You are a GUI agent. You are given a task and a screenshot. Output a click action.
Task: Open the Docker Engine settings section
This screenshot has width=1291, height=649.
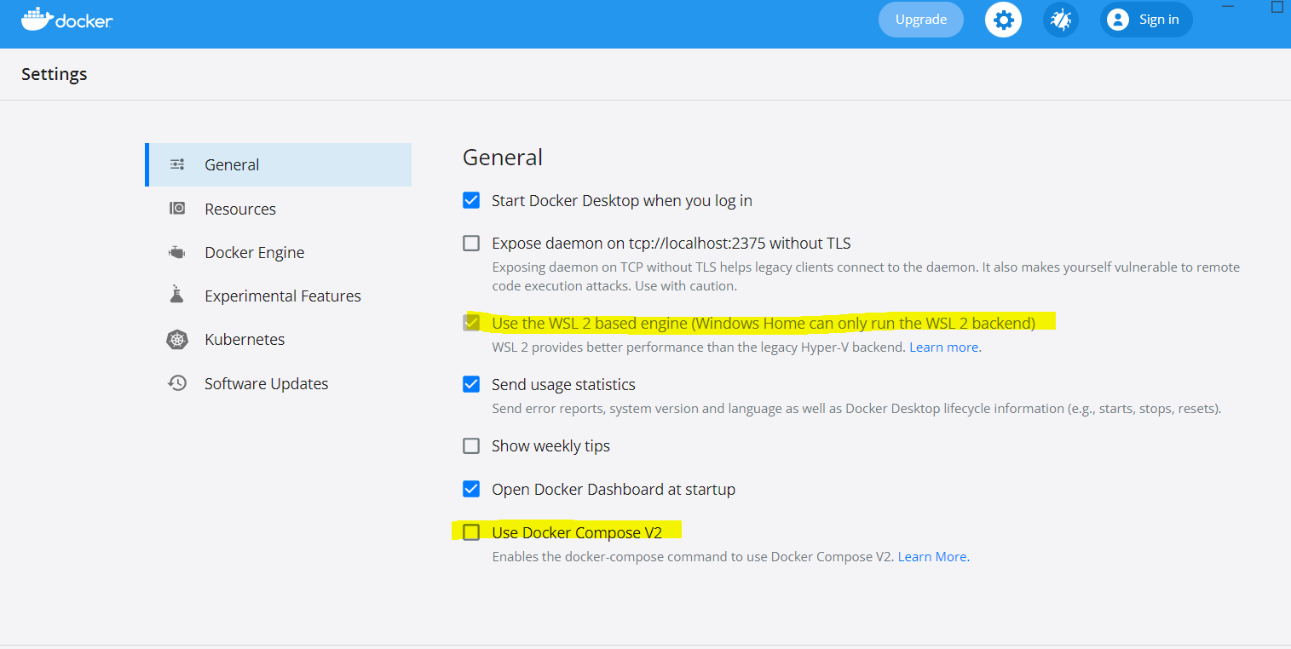point(279,252)
